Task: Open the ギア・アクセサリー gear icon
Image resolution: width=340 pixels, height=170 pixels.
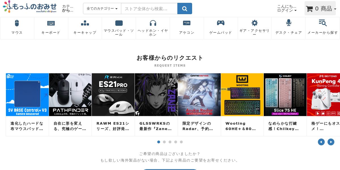Action: click(255, 23)
